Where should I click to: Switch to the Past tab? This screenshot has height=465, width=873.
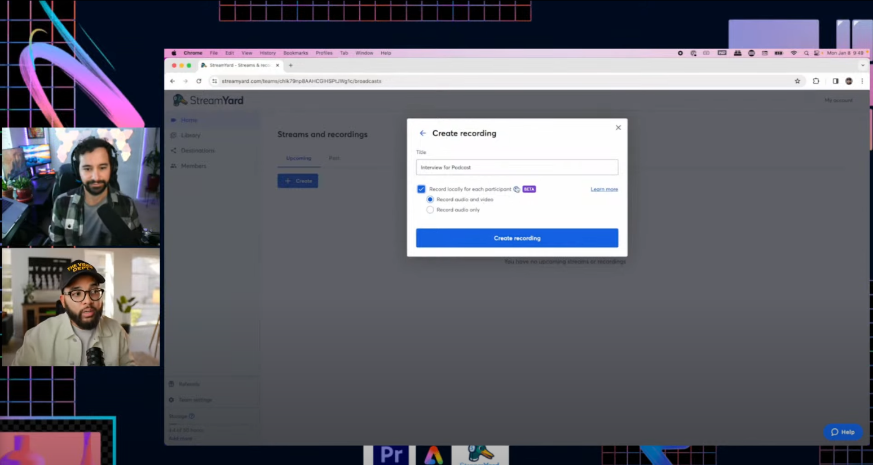[334, 158]
